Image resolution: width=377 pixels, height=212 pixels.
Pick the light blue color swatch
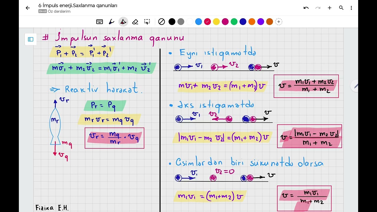click(199, 21)
